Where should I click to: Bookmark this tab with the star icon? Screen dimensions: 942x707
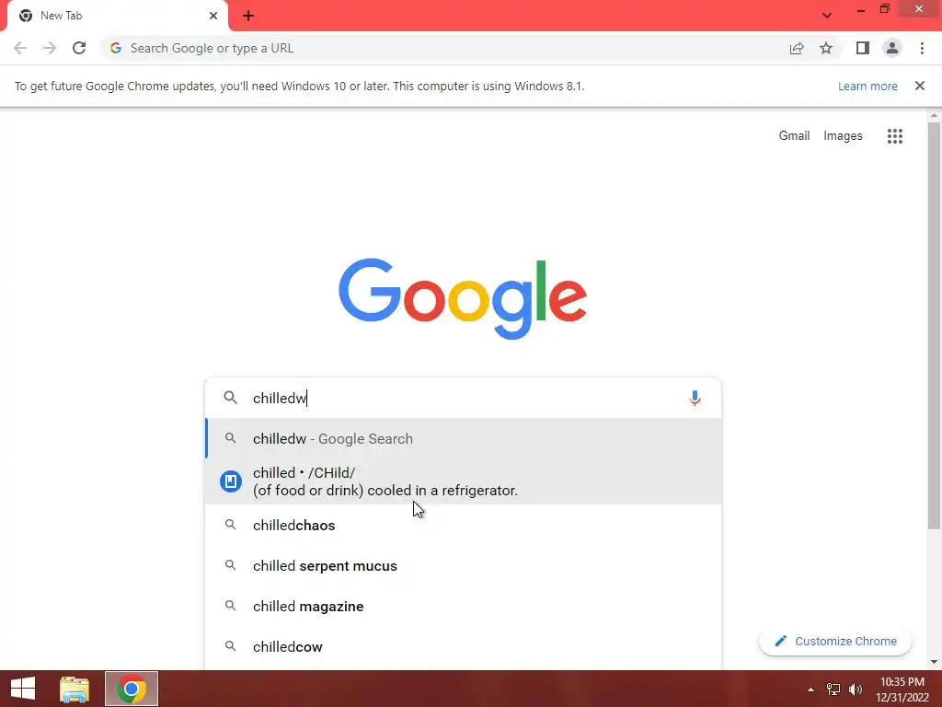826,48
